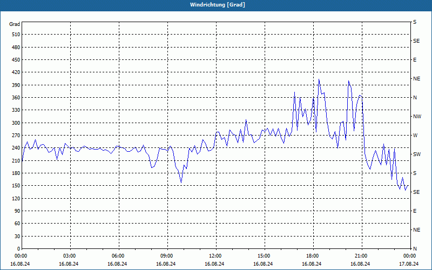Select the 270 degree axis label
This screenshot has width=432, height=270.
coord(16,136)
